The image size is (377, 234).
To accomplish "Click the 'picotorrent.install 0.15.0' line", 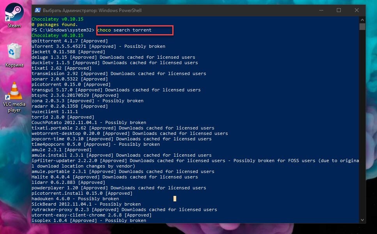I will coord(82,193).
